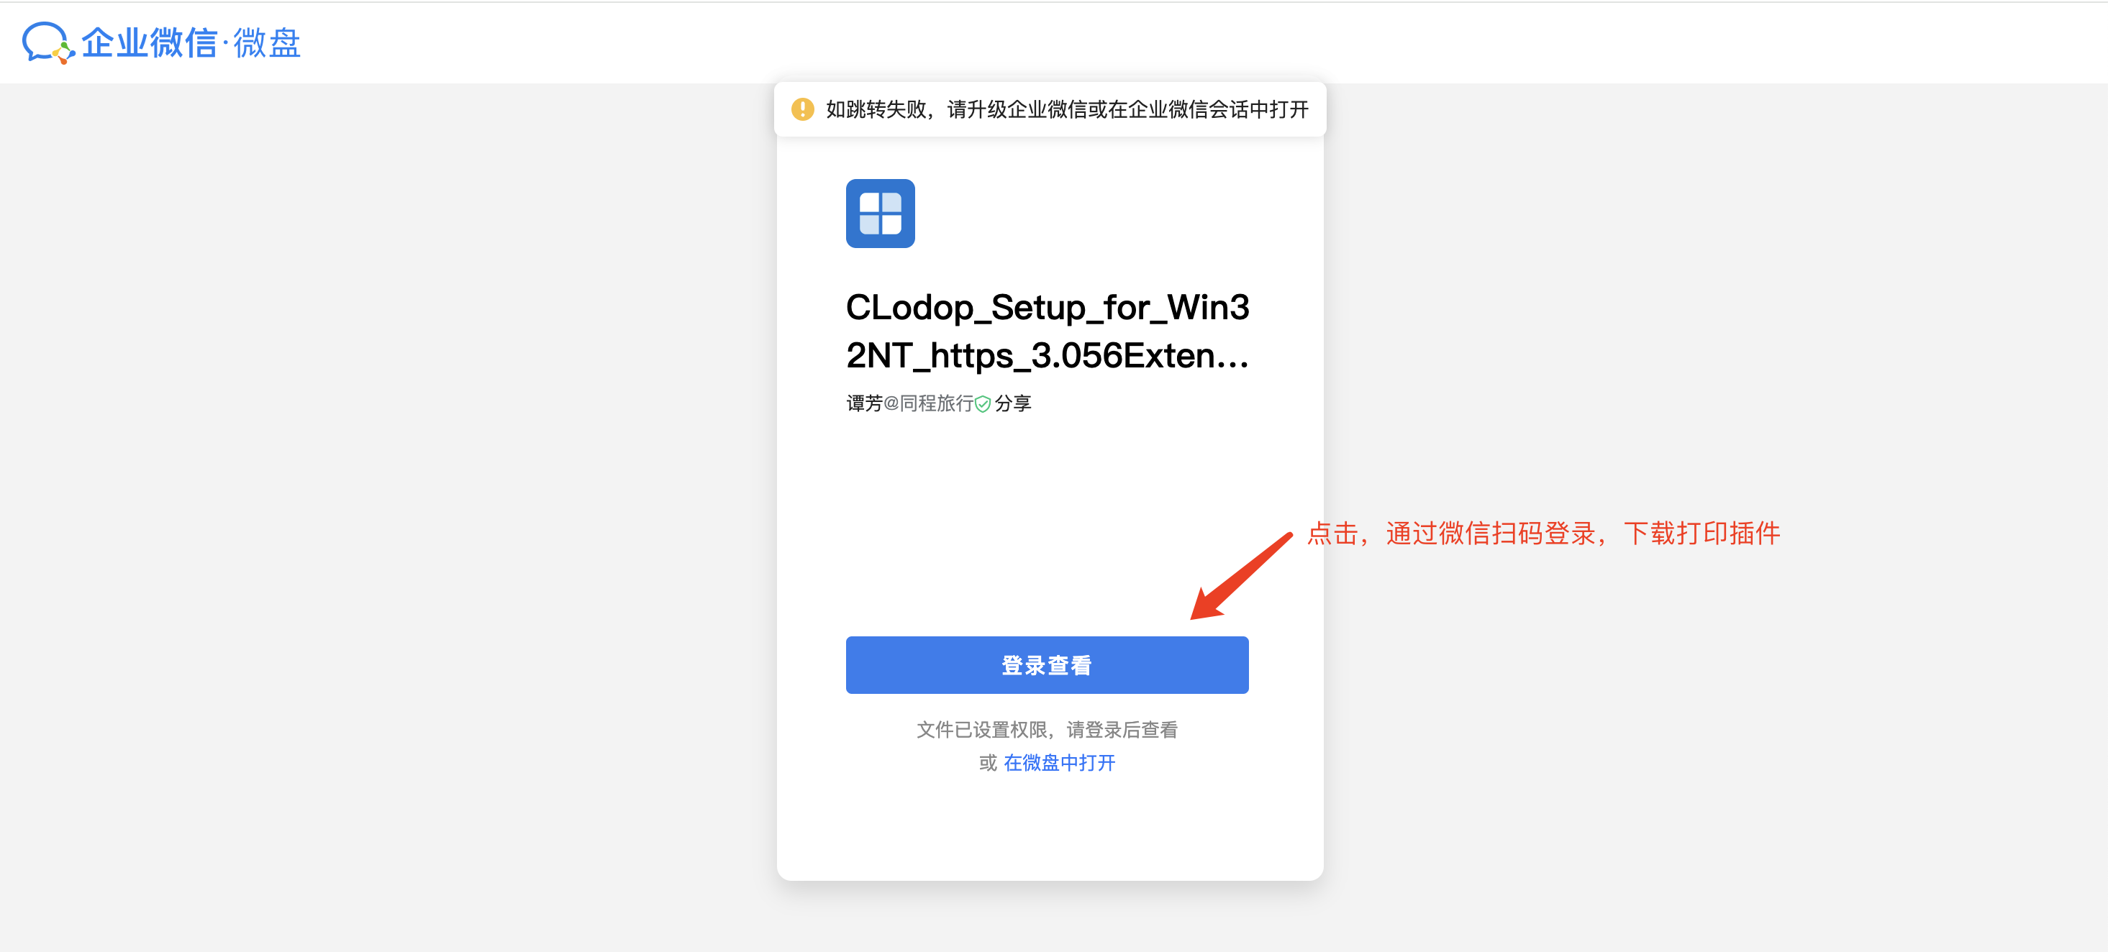
Task: Click the CLodop_Setup_for_Win32NT file name
Action: pos(1048,331)
